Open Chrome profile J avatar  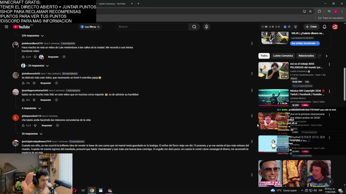[x=335, y=11]
